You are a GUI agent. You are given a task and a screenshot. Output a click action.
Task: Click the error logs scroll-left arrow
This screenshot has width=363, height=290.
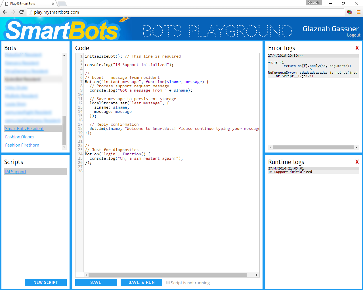tap(270, 147)
